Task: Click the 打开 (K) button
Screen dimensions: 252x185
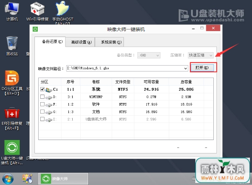Action: tap(202, 68)
